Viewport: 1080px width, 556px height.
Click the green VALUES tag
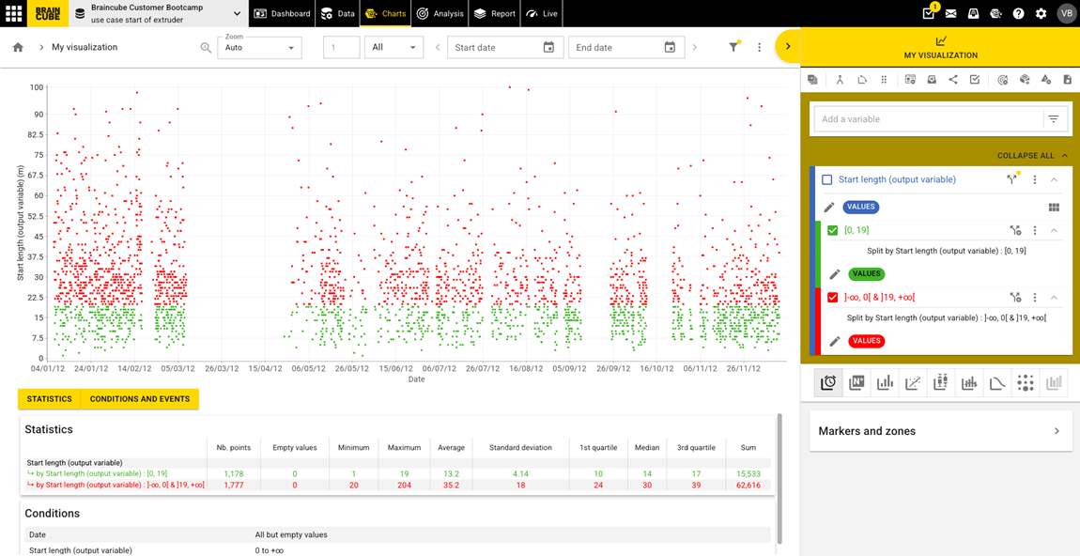pos(866,274)
